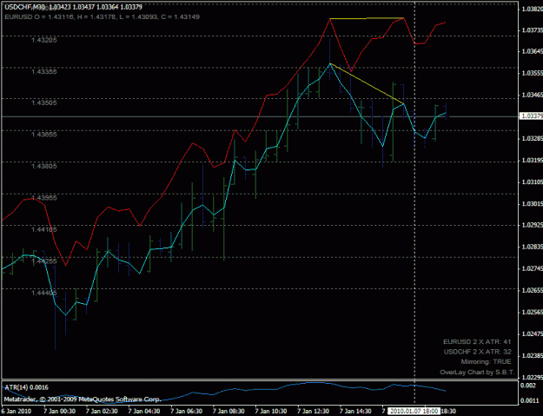Click the 0.002 ATR scale value

coord(529,386)
